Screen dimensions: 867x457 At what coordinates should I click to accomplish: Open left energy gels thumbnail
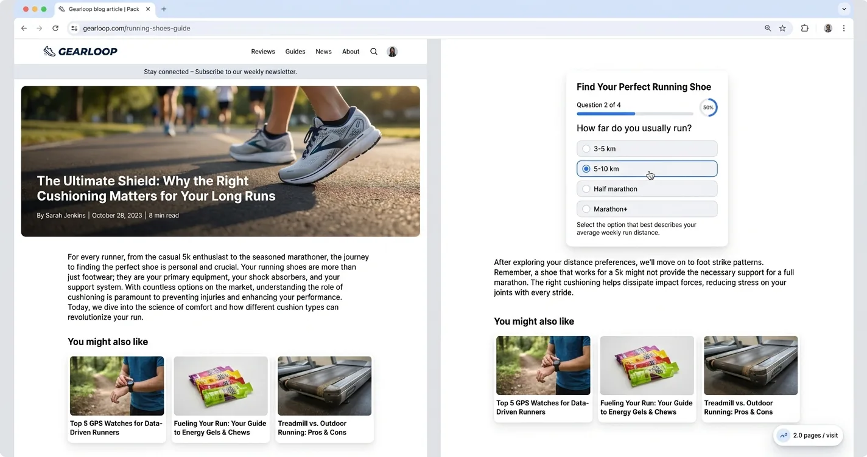click(x=221, y=386)
